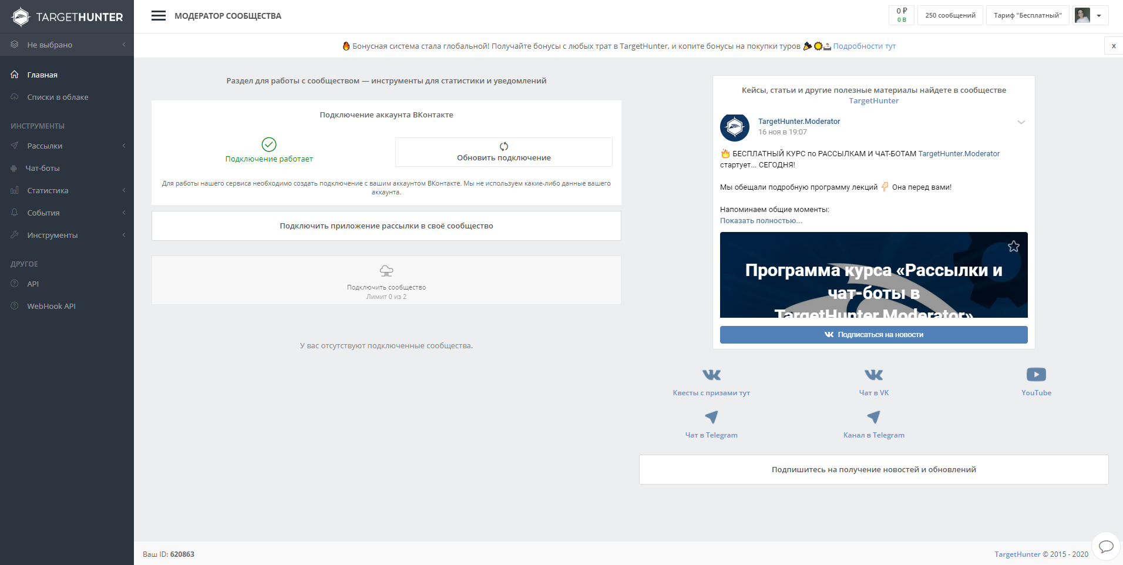Open the Чат в VK link
Screen dimensions: 1123x565
pos(874,393)
